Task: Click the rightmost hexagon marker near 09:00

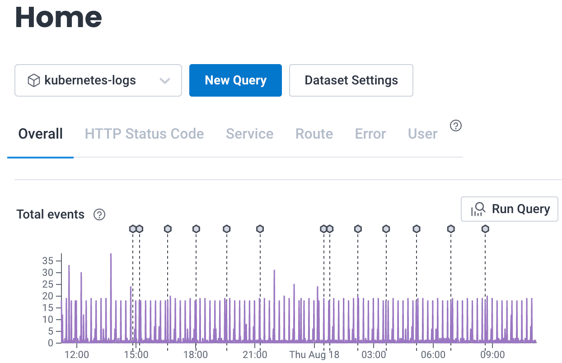Action: tap(485, 229)
